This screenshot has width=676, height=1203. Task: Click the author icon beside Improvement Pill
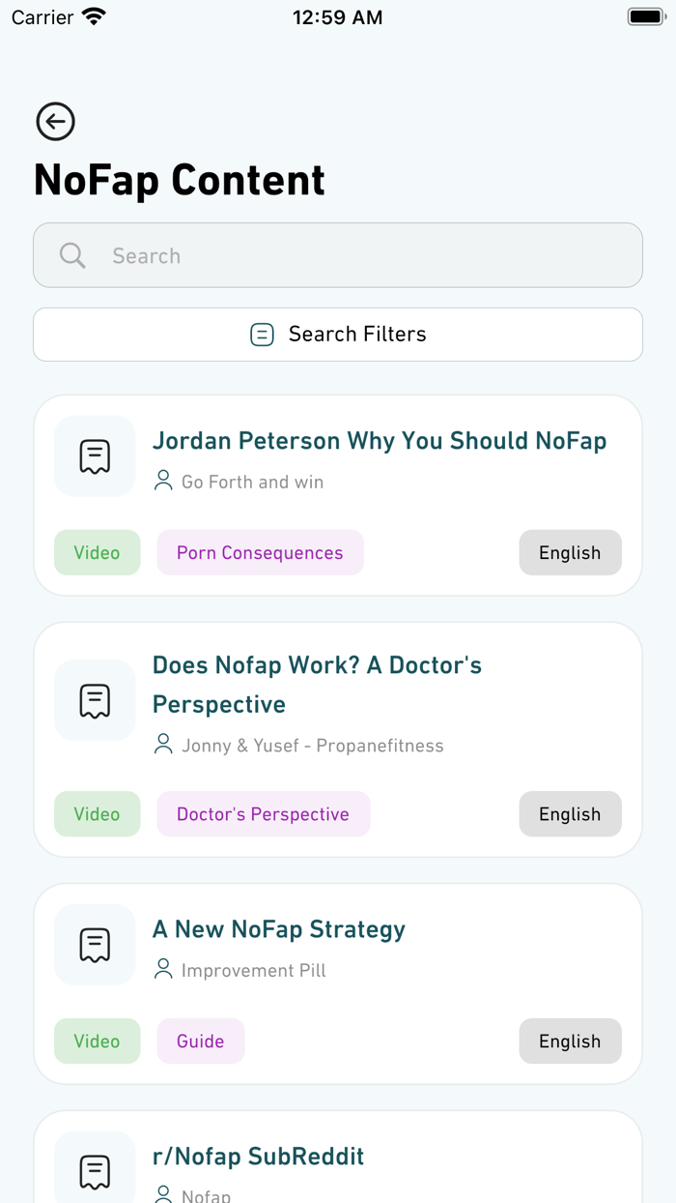pyautogui.click(x=162, y=970)
